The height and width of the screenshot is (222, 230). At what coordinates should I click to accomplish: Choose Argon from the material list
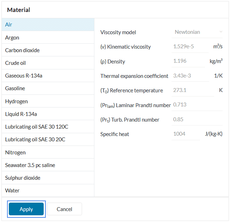pyautogui.click(x=48, y=38)
